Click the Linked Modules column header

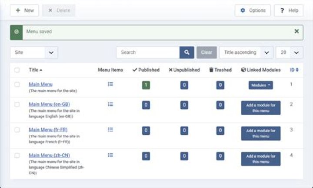pos(261,70)
